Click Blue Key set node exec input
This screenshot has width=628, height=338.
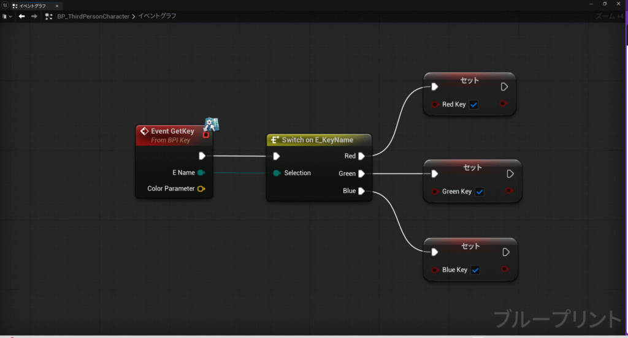[435, 252]
